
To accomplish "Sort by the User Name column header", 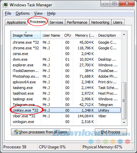I will coord(51,35).
